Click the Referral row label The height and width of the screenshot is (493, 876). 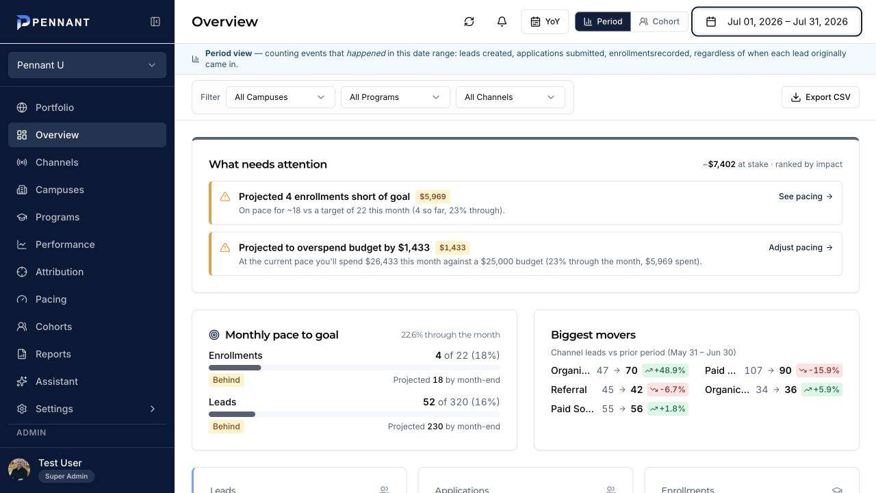(x=569, y=390)
